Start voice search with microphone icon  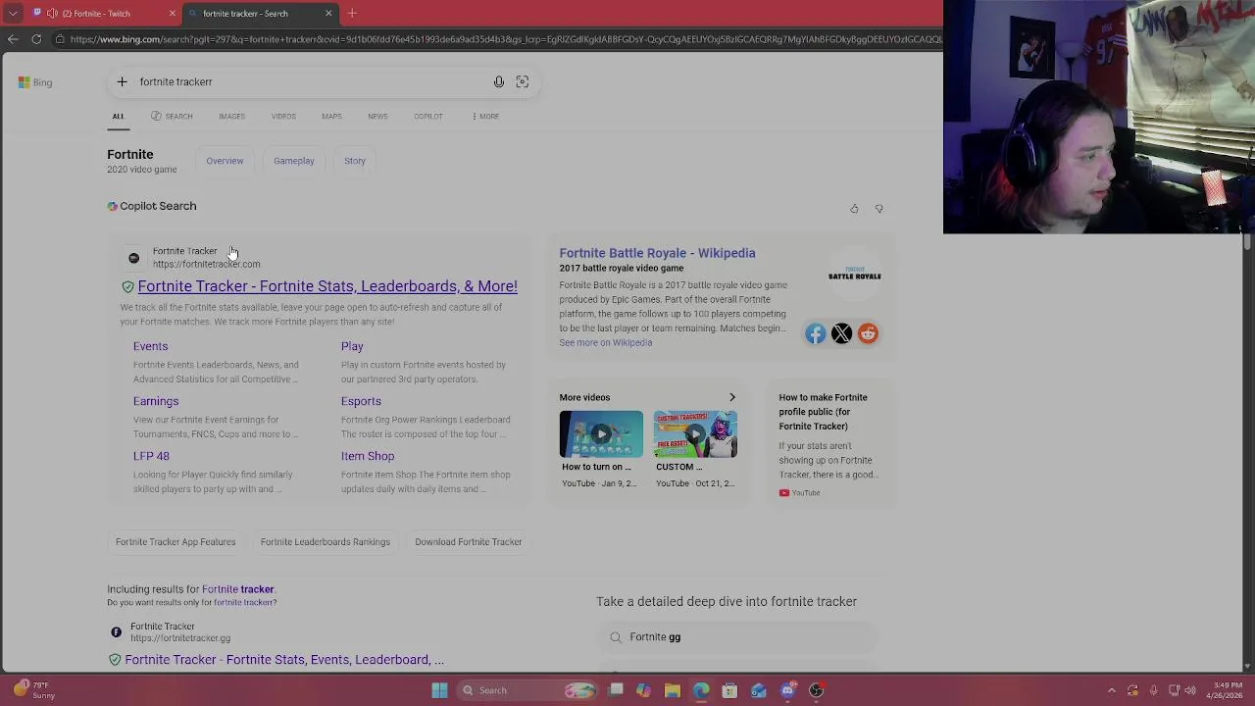click(499, 82)
